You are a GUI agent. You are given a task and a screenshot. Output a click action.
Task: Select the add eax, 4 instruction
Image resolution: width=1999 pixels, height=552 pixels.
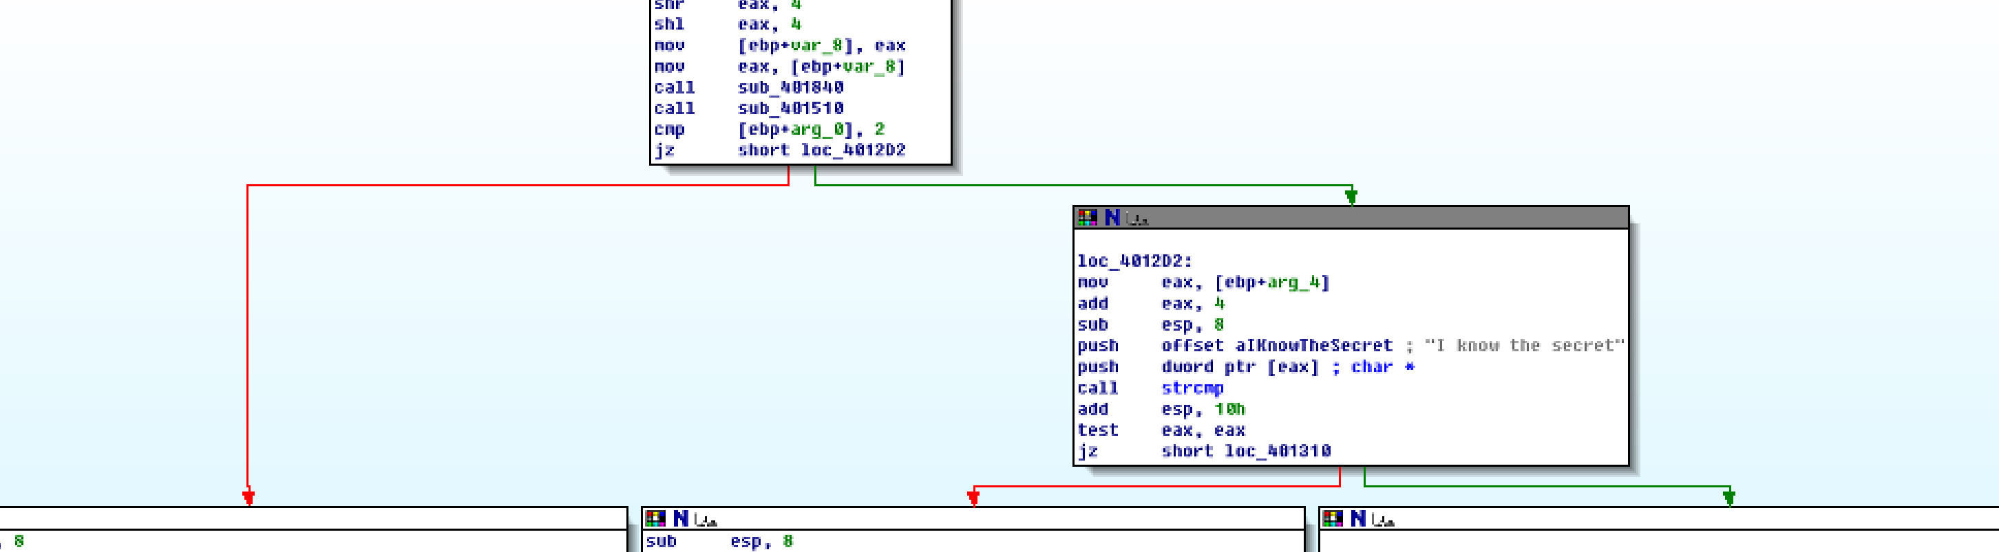click(x=1151, y=304)
